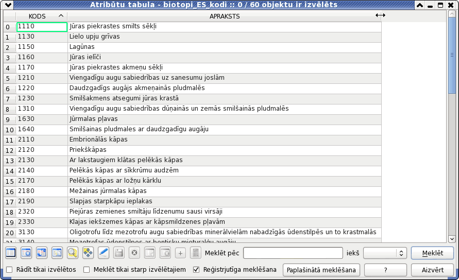Click 'Jūras piekrastes akmeņu sēkļi' cell
The height and width of the screenshot is (280, 459).
224,67
